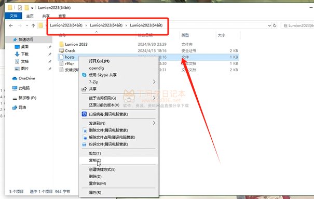Click the 桌面 pin icon
Image resolution: width=314 pixels, height=199 pixels.
50,47
